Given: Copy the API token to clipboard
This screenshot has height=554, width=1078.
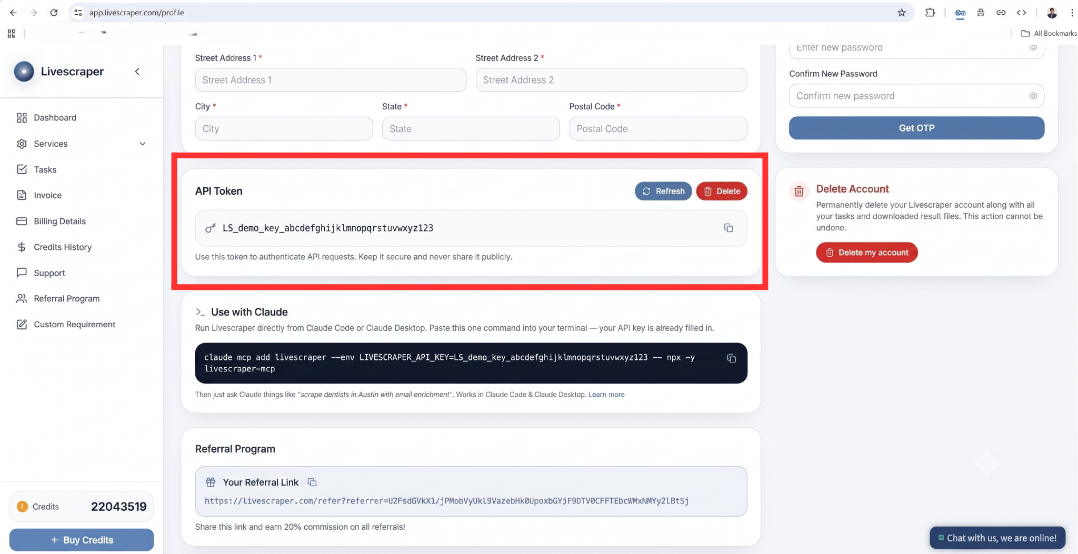Looking at the screenshot, I should coord(728,228).
